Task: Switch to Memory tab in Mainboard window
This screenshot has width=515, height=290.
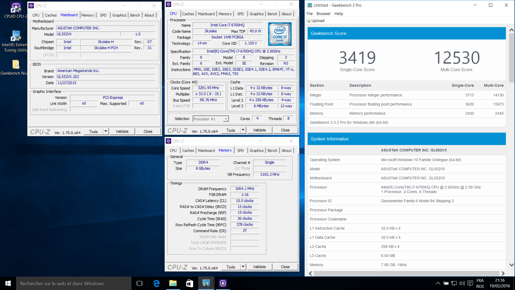Action: click(88, 15)
